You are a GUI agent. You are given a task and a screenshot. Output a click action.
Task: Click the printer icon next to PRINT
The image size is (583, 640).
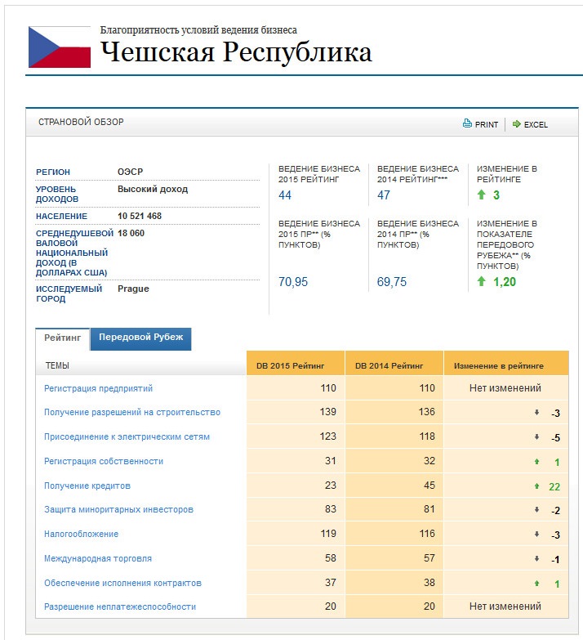click(468, 124)
